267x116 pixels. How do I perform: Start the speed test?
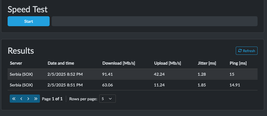click(29, 21)
